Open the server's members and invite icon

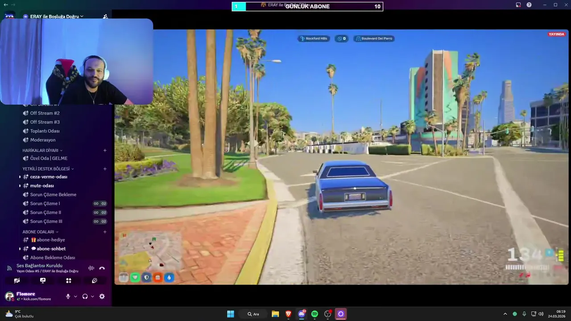(105, 16)
